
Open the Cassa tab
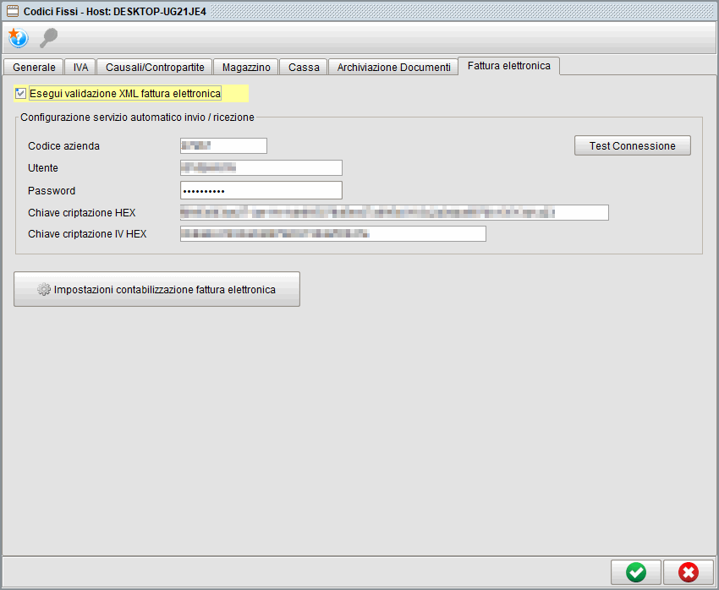coord(304,67)
